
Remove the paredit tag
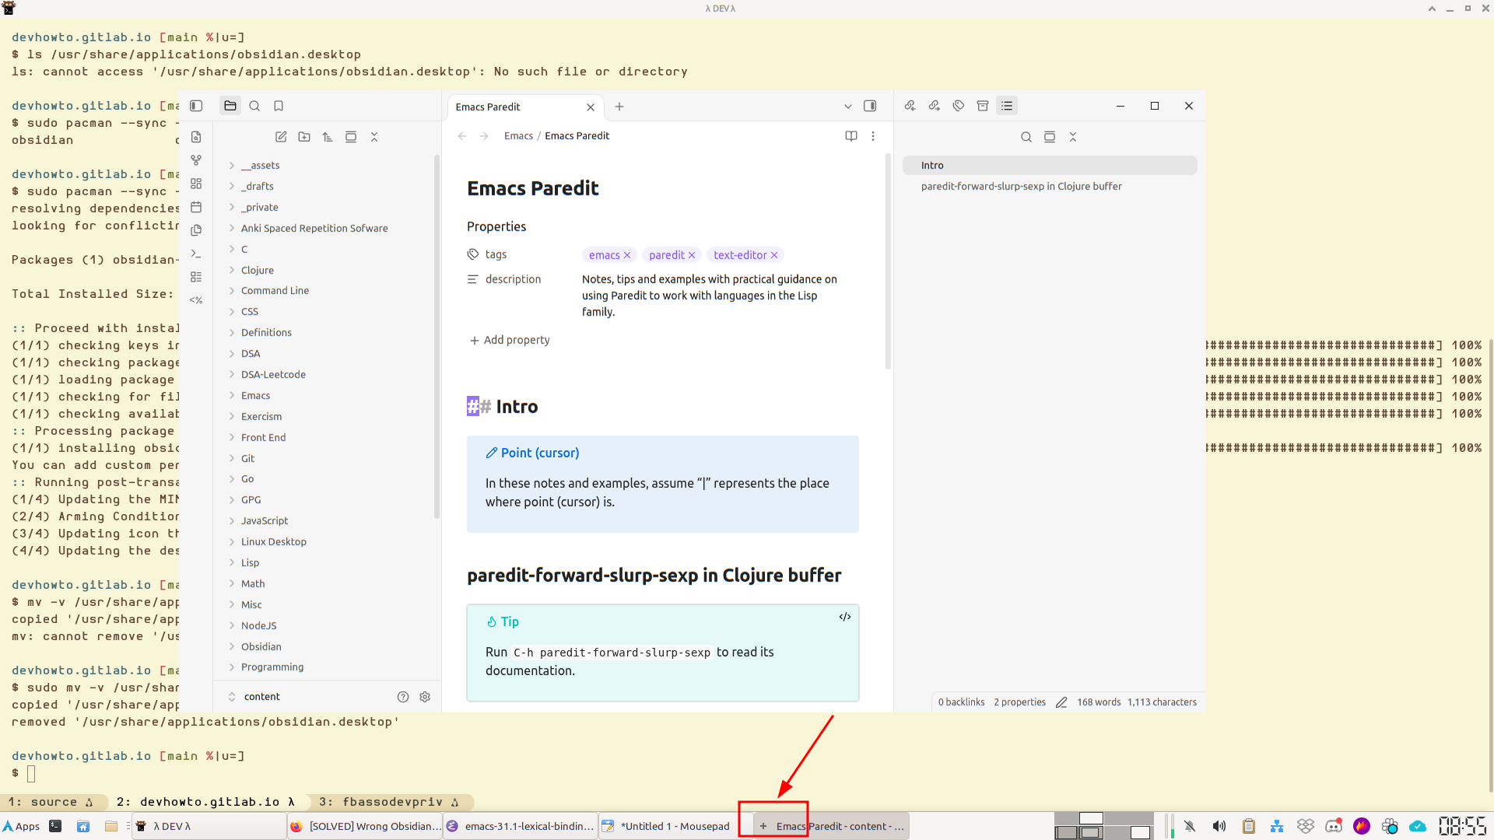point(692,255)
